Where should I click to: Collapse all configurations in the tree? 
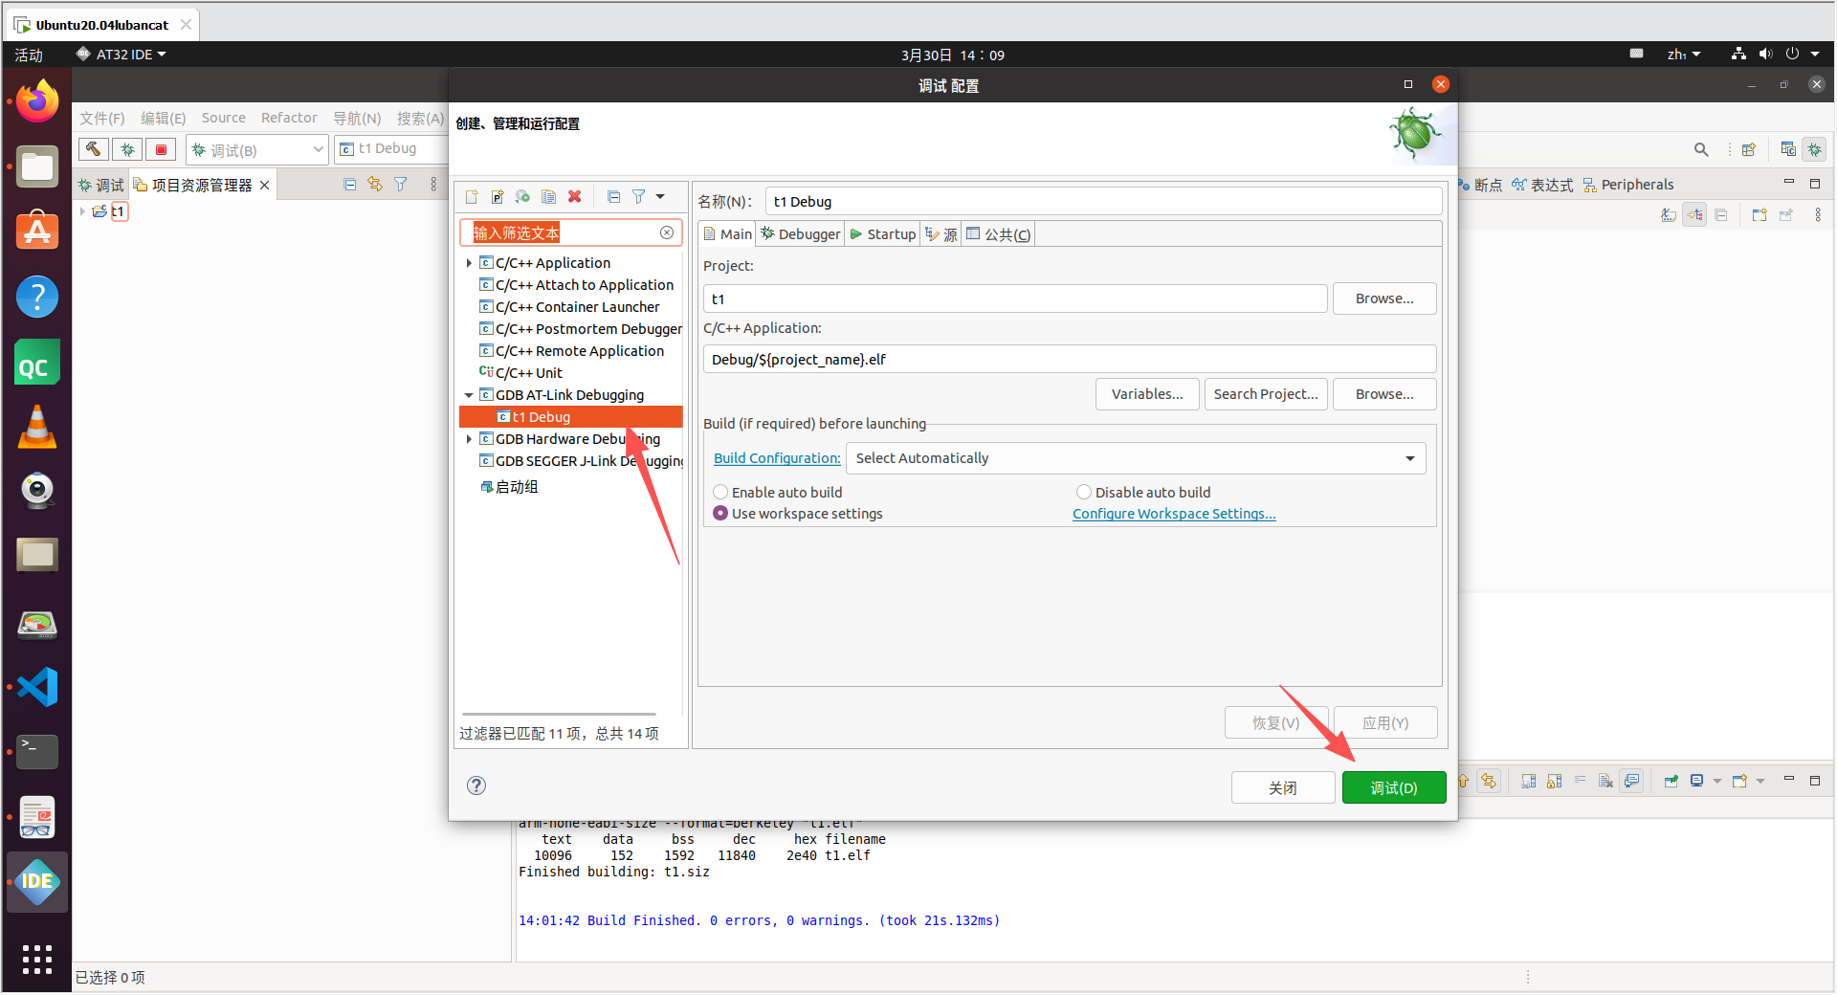click(613, 197)
